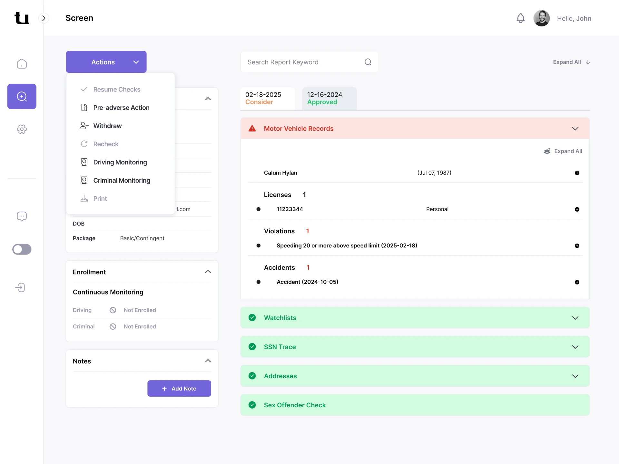619x464 pixels.
Task: Open the home icon in sidebar
Action: 22,64
